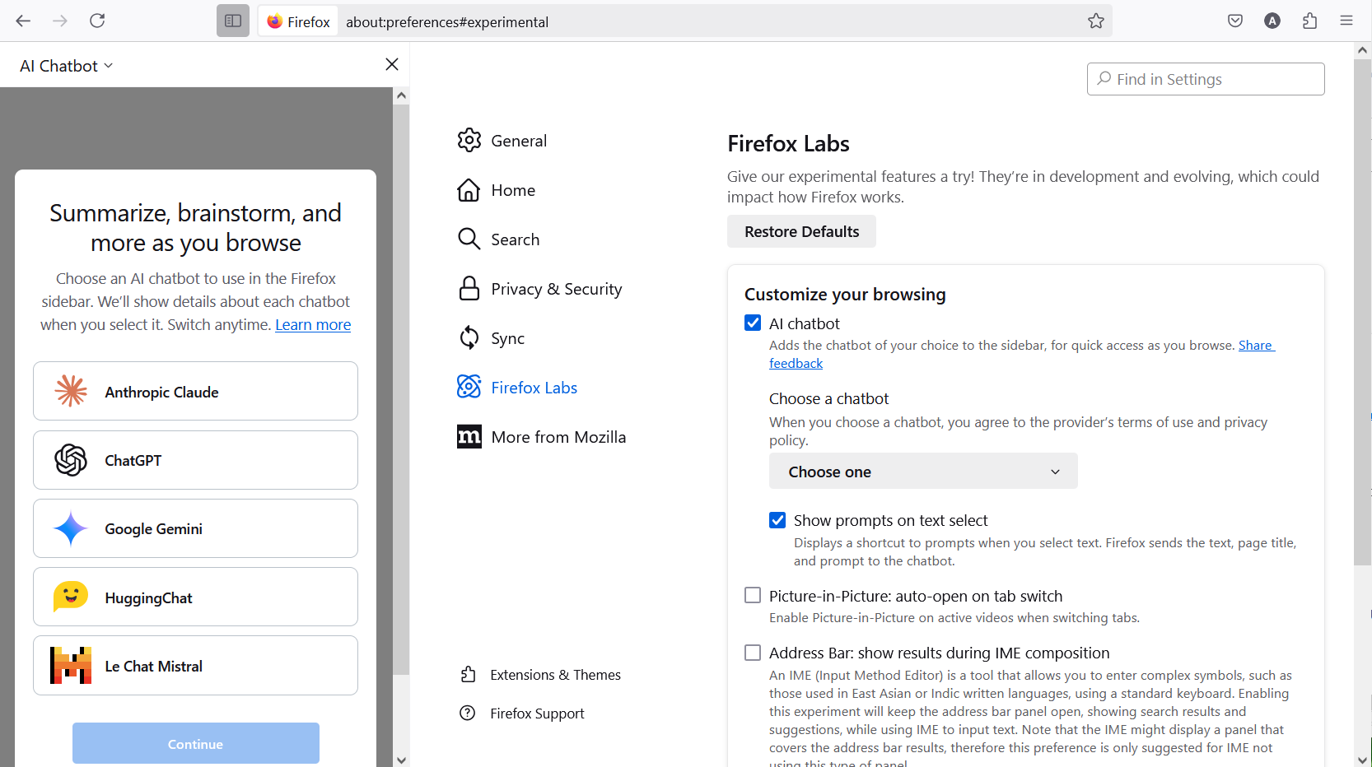Viewport: 1372px width, 767px height.
Task: Click the Search magnifier icon in categories
Action: tap(469, 239)
